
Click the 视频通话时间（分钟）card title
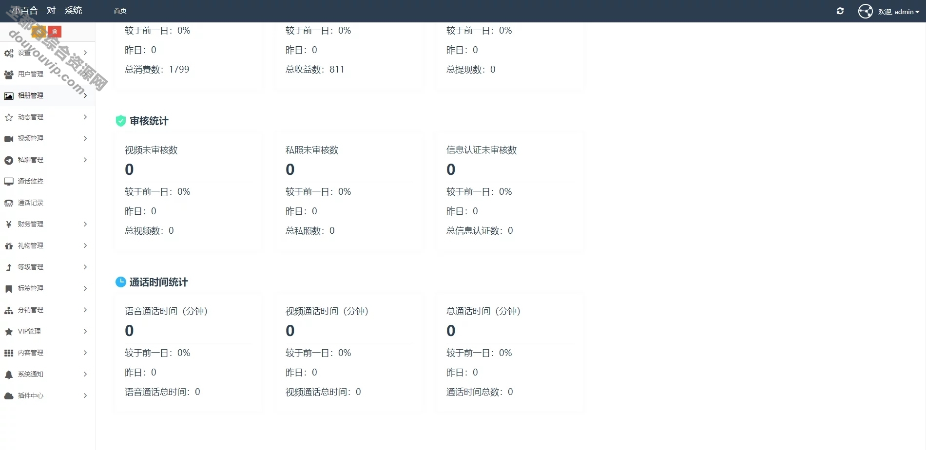327,311
